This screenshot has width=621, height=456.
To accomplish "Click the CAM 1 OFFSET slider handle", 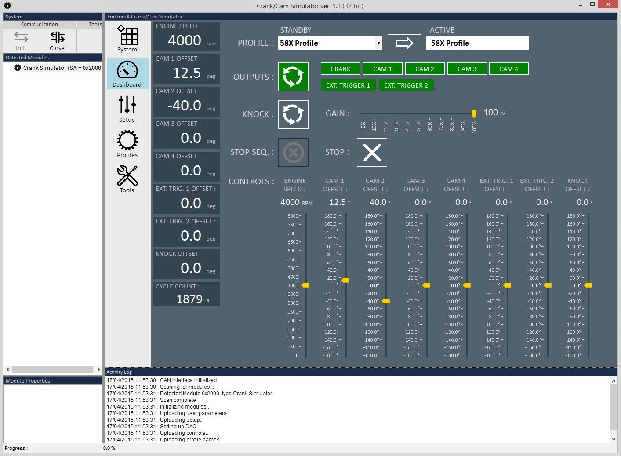I will pyautogui.click(x=346, y=280).
